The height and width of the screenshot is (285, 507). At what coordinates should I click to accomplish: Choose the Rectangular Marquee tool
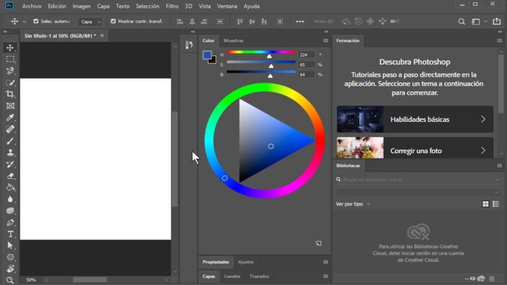10,59
